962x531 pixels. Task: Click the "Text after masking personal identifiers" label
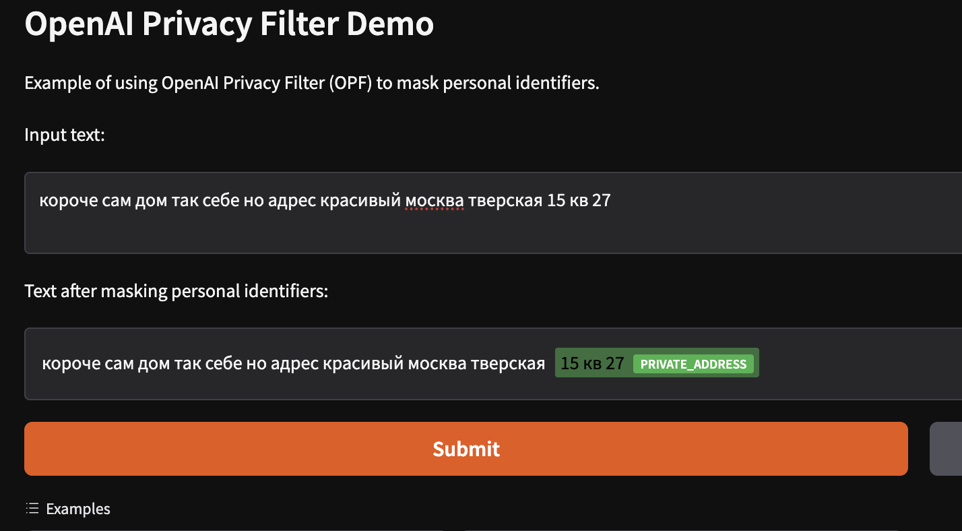pos(176,290)
